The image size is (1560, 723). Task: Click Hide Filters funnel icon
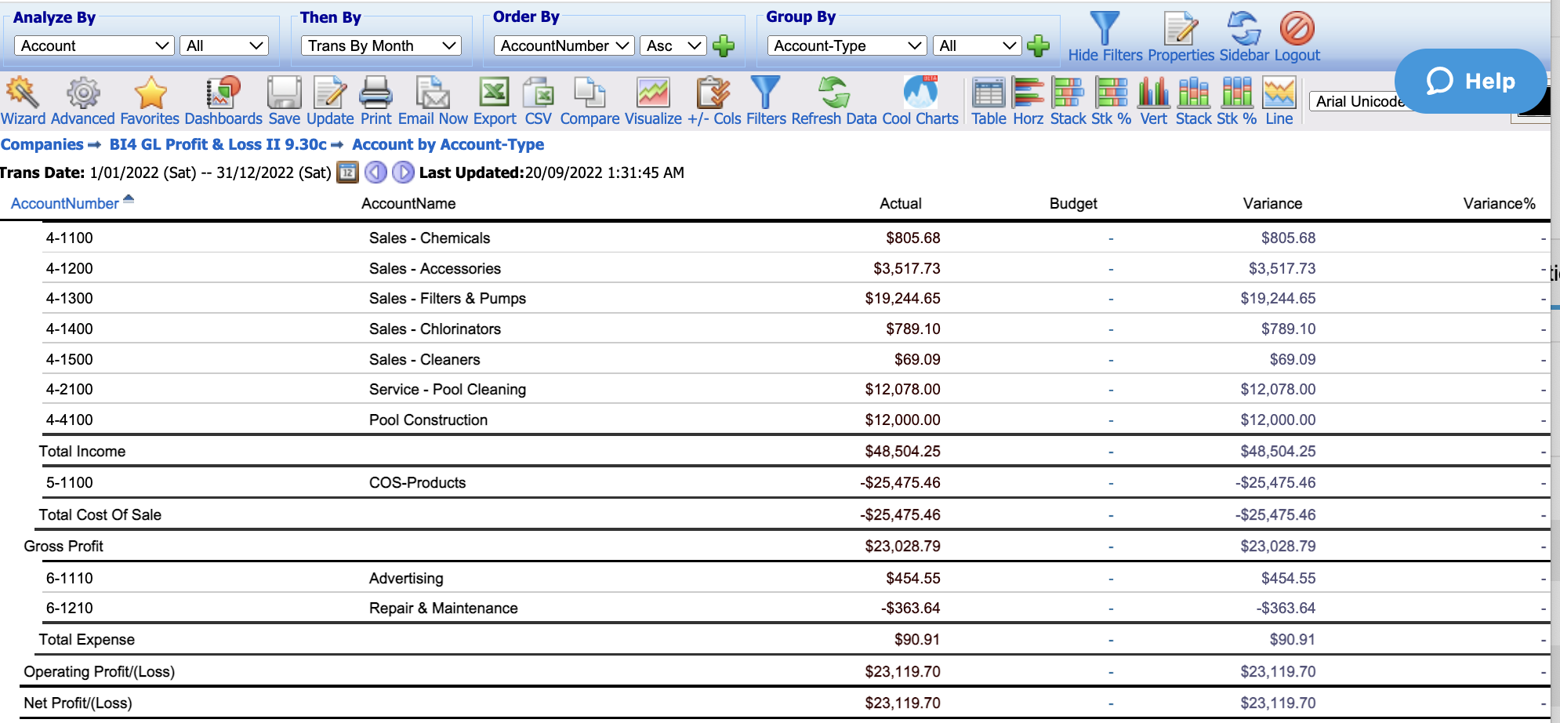[1105, 28]
